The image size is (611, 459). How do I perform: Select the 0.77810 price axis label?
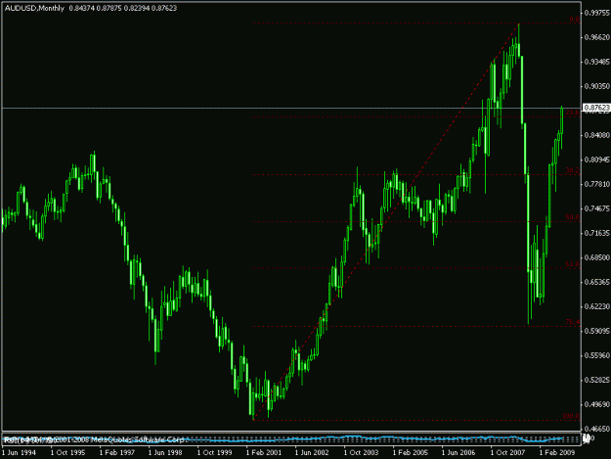click(x=597, y=184)
